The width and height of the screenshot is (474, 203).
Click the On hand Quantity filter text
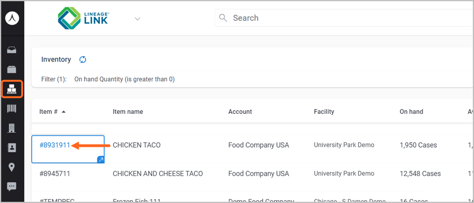[x=124, y=79]
